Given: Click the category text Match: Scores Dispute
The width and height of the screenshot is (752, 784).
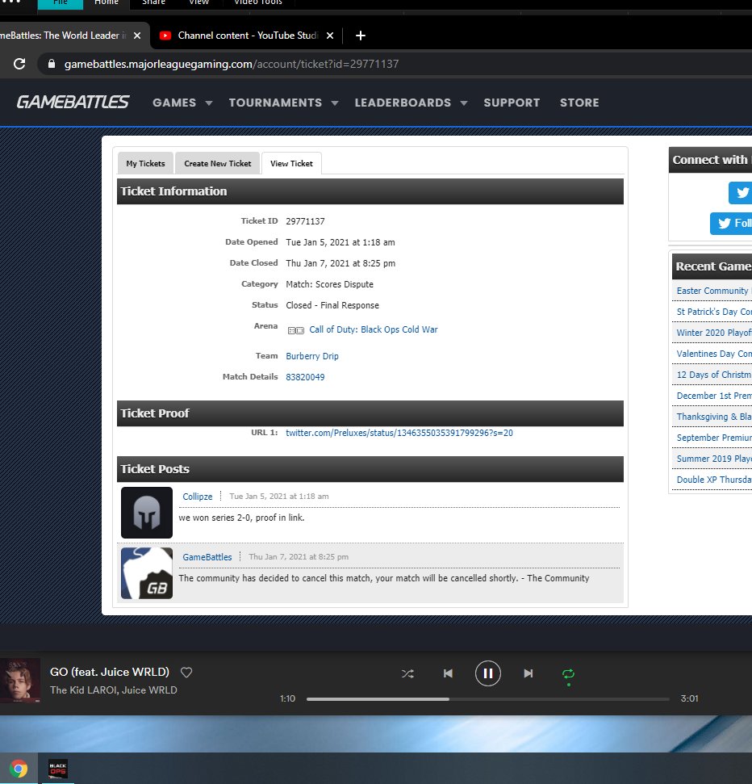Looking at the screenshot, I should (329, 284).
